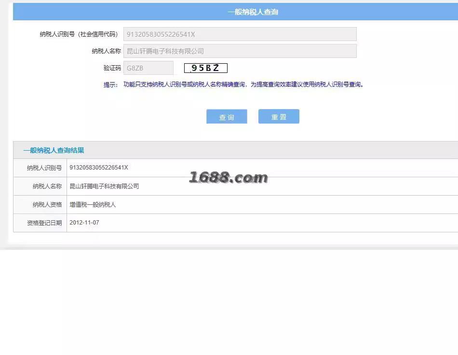Click the 资格登记日期 row label

[x=44, y=223]
